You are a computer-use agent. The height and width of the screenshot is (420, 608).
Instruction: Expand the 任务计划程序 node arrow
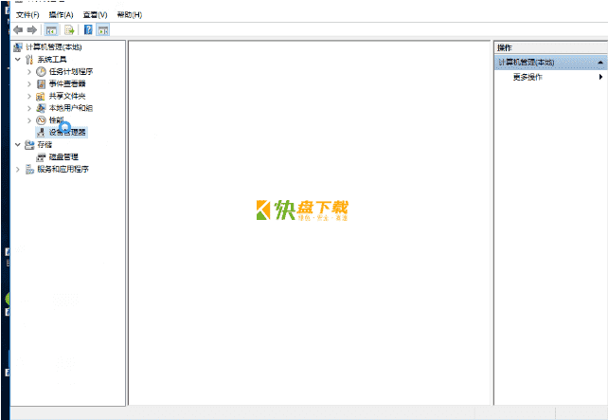(29, 72)
